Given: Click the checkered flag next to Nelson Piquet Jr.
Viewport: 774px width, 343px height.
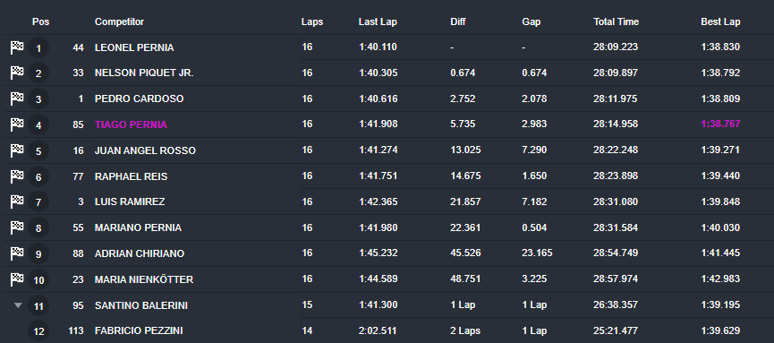Looking at the screenshot, I should (x=17, y=73).
